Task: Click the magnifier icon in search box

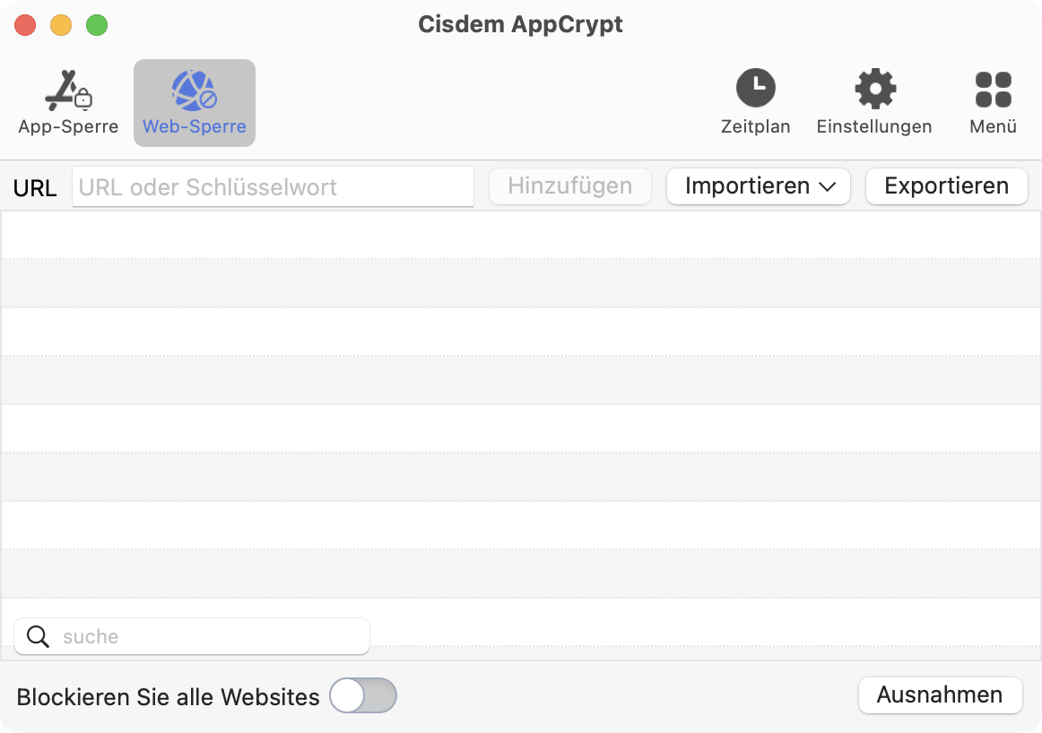Action: [x=38, y=636]
